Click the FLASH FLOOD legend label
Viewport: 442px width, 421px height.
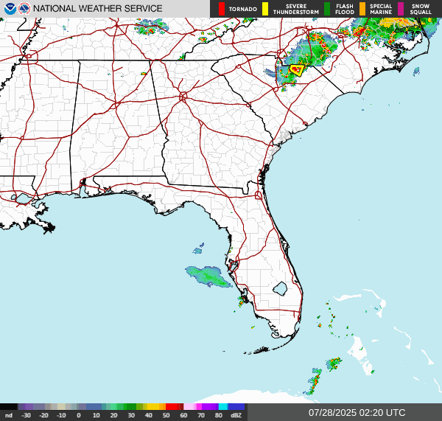tap(345, 9)
